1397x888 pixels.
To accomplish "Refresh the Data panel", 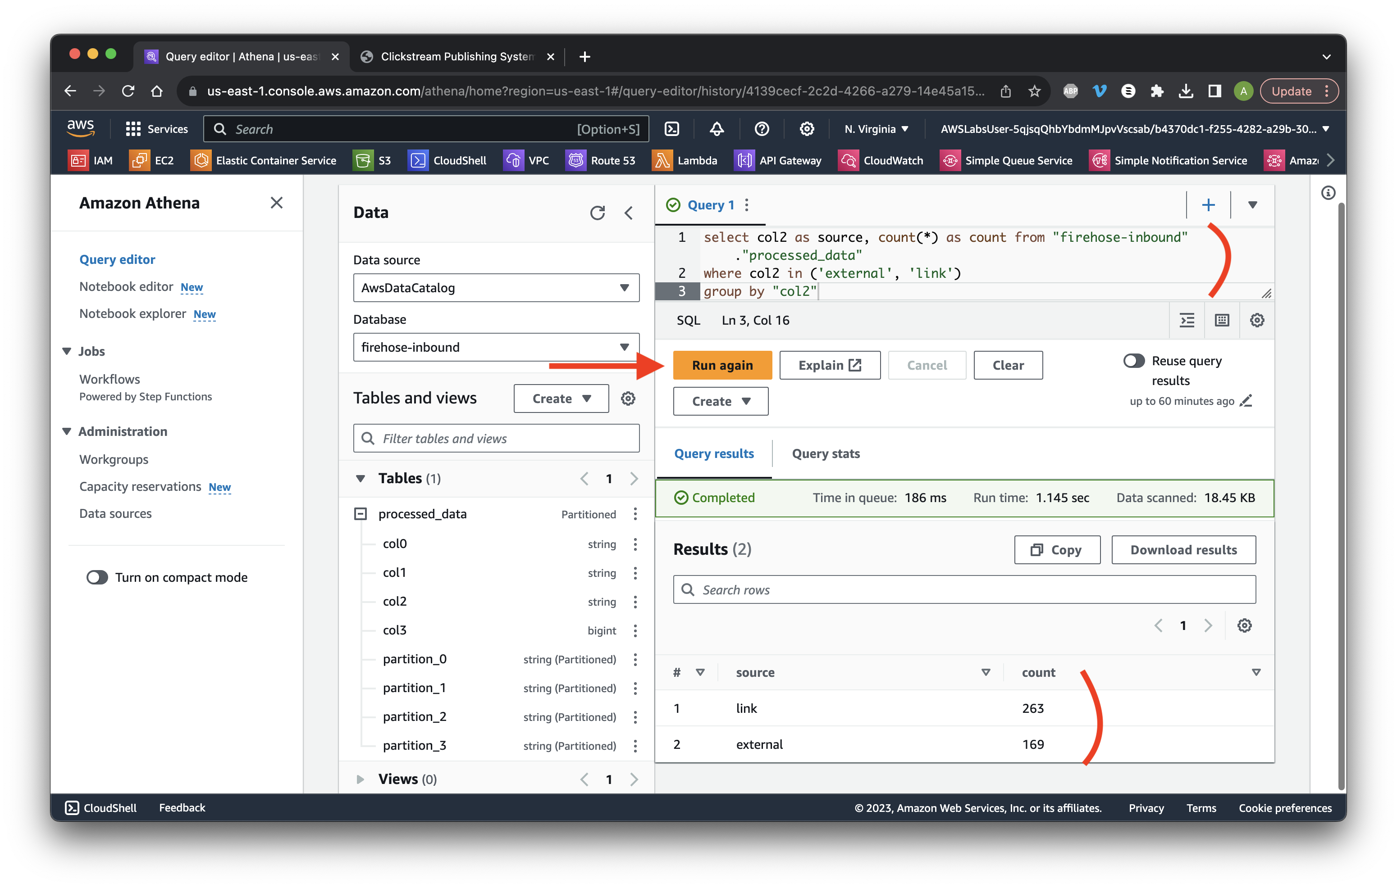I will tap(597, 213).
